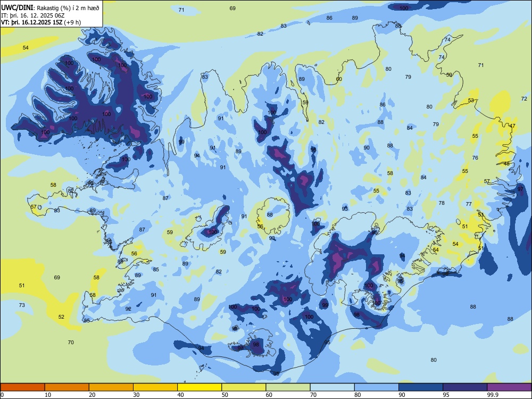
Task: Click the '20' legend scale label
Action: tap(92, 395)
